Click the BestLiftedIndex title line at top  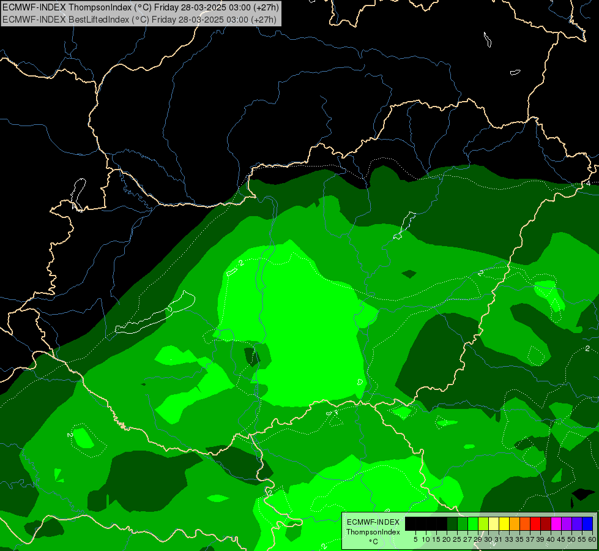coord(139,19)
